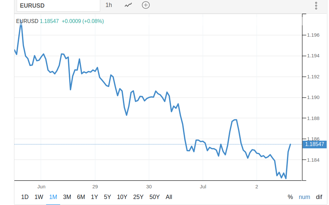329x205 pixels.
Task: Select the 3M time range
Action: click(67, 197)
